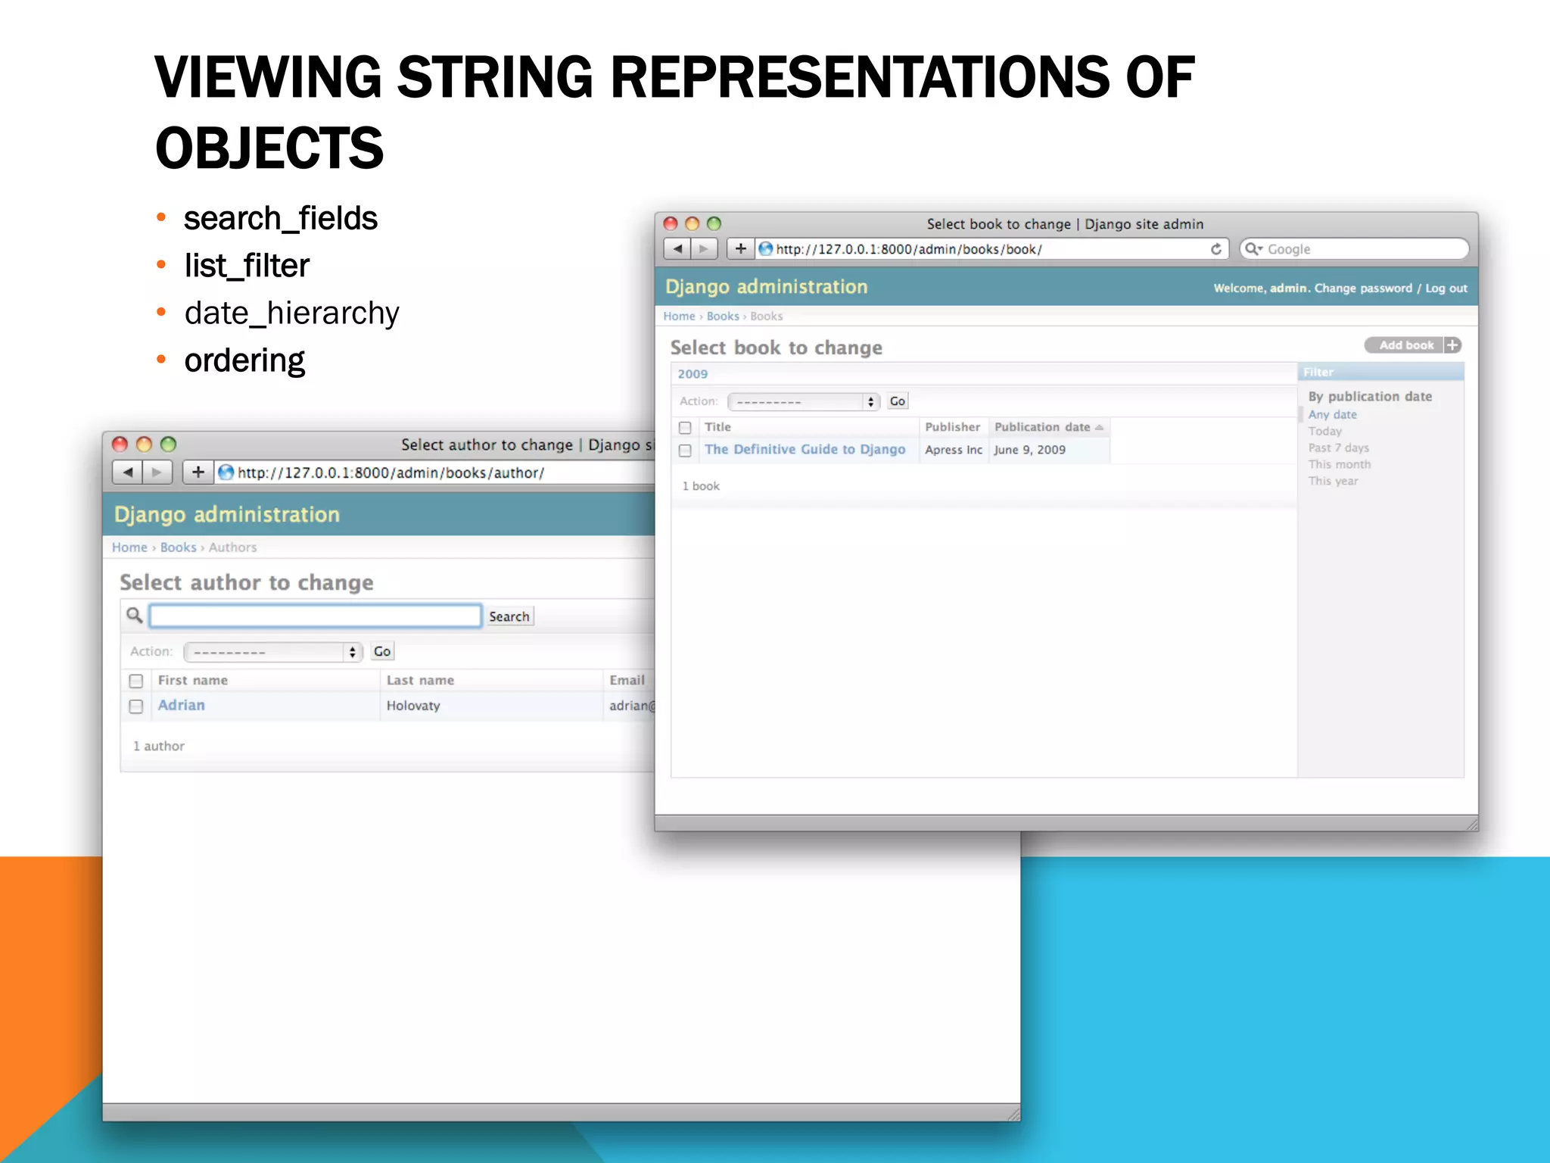Click Go button next to book Action dropdown

pos(898,401)
